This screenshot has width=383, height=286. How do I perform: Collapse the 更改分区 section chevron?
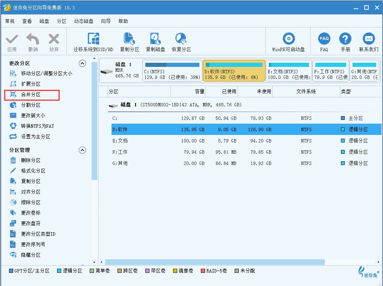[x=82, y=63]
